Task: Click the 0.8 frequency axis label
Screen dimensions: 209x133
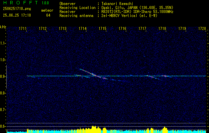Action: [x=3, y=93]
